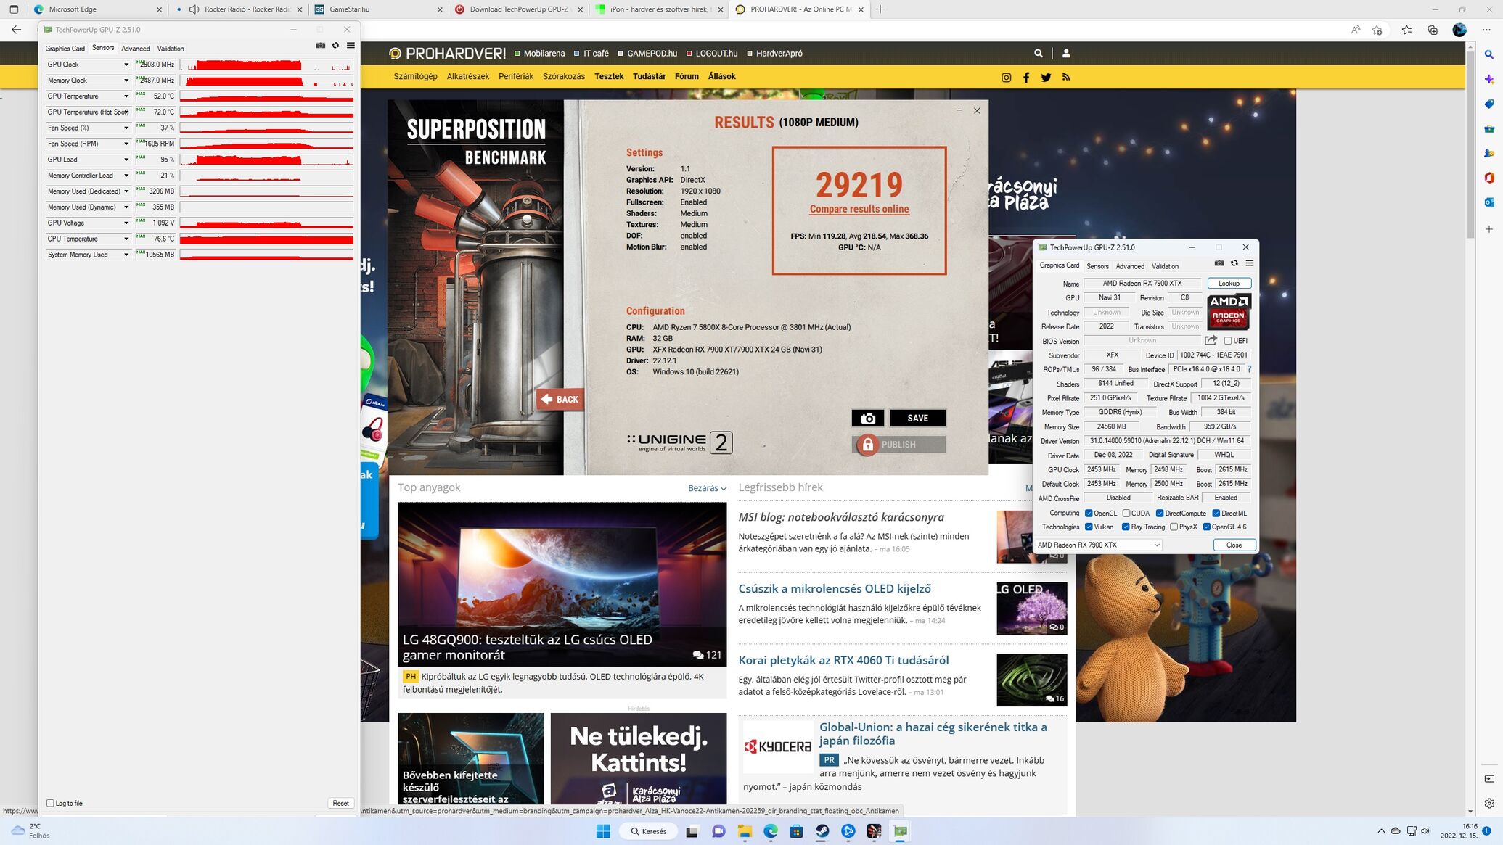Screen dimensions: 1503x845
Task: Click the Edge back navigation arrow
Action: tap(16, 30)
